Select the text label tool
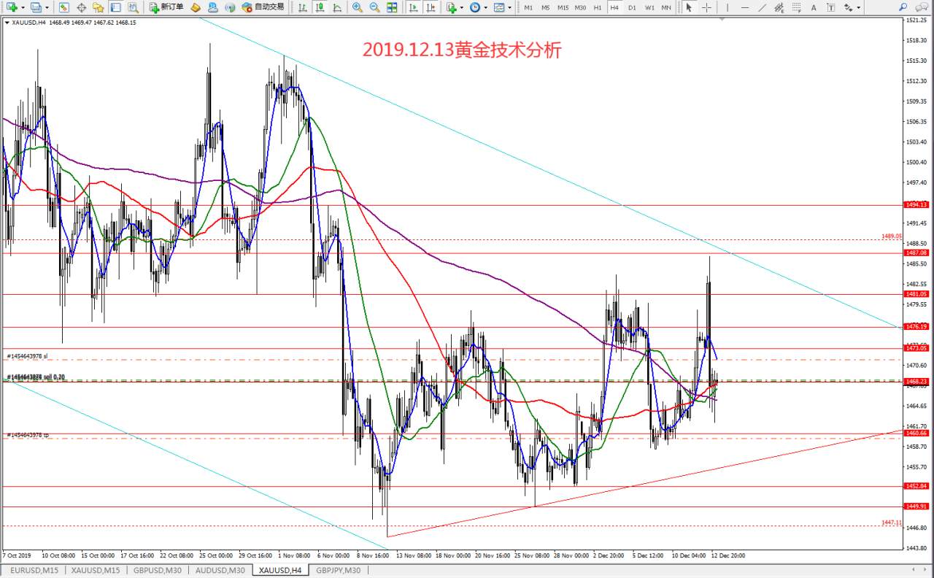This screenshot has width=934, height=578. point(830,7)
